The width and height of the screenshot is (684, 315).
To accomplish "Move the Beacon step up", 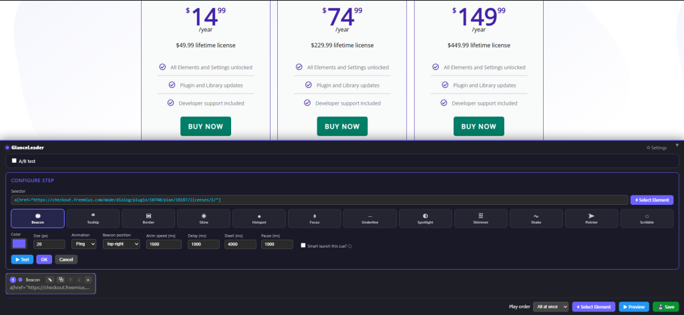I will [71, 280].
